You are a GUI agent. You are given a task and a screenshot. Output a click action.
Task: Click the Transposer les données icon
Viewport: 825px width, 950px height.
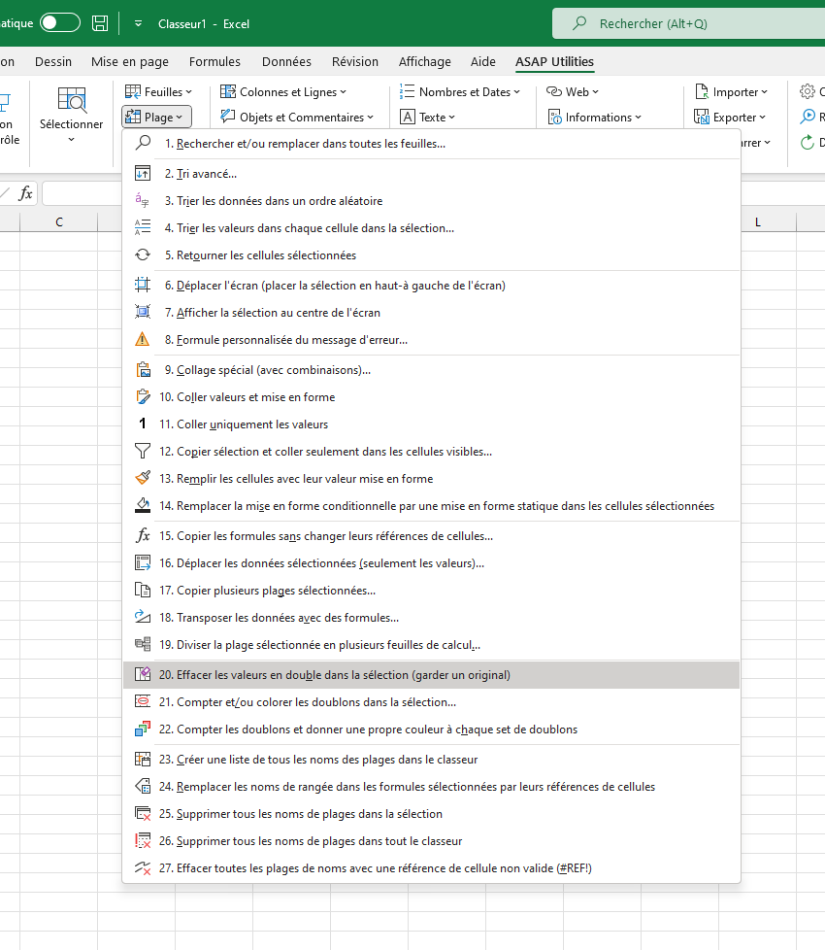tap(143, 617)
